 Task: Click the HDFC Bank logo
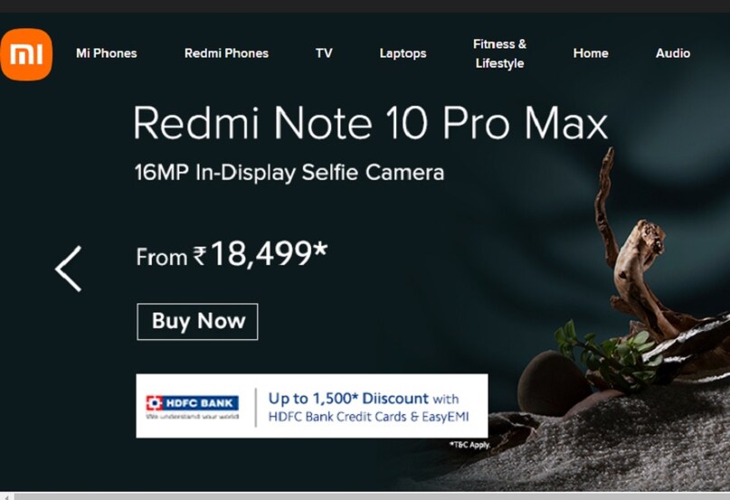click(192, 407)
